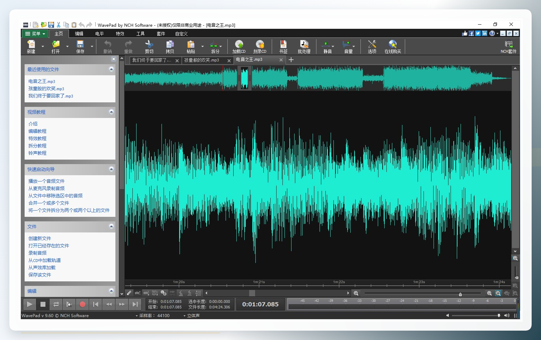This screenshot has height=340, width=541.
Task: Click the 音量 (Volume) toolbar icon
Action: click(346, 44)
